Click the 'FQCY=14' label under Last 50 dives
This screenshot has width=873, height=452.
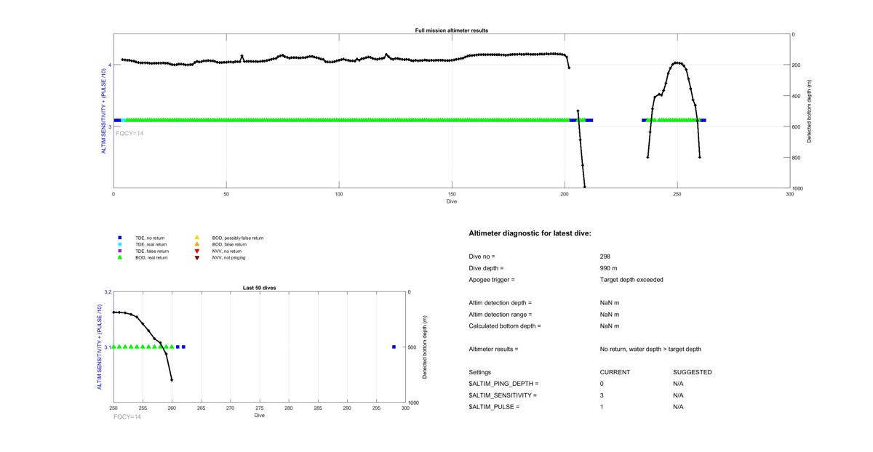(127, 416)
